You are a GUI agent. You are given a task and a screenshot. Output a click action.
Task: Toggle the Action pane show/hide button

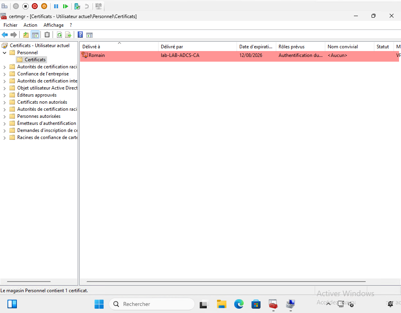(89, 35)
